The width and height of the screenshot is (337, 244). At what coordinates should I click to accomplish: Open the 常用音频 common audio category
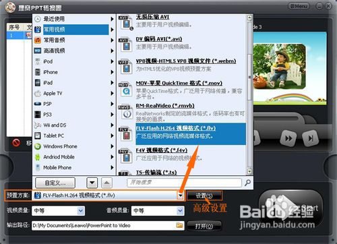(x=54, y=40)
